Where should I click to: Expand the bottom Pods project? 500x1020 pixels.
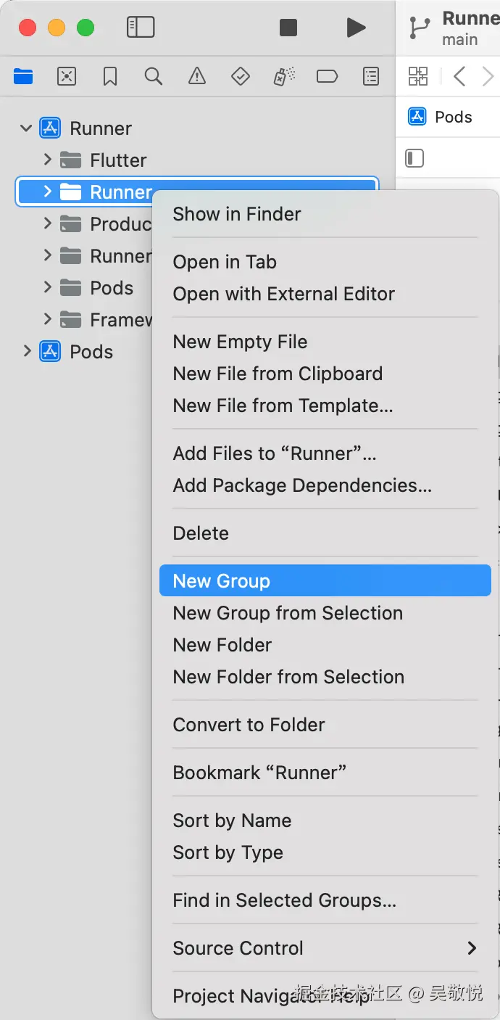tap(27, 351)
